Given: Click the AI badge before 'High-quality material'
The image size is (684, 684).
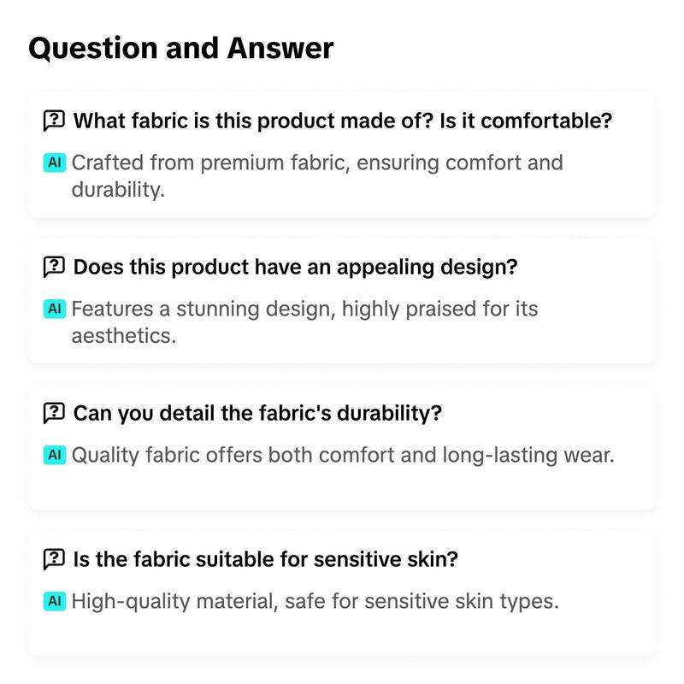Looking at the screenshot, I should point(55,601).
